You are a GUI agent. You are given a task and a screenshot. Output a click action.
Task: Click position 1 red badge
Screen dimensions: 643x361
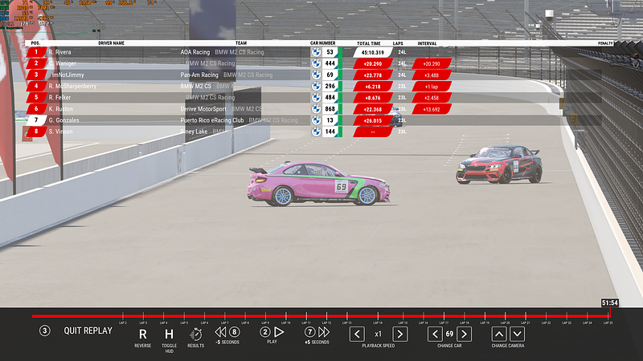click(36, 52)
